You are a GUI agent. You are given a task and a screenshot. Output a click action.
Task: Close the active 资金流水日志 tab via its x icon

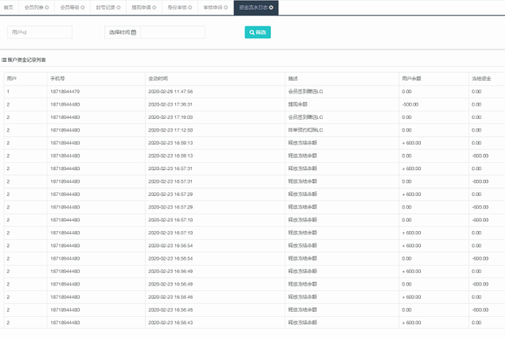coord(271,7)
